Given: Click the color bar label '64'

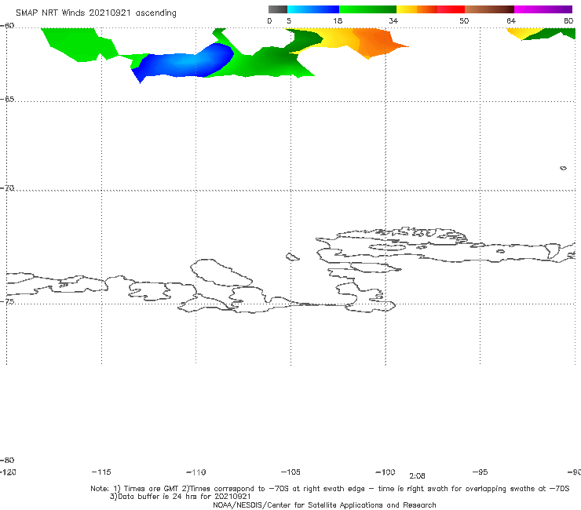Looking at the screenshot, I should pyautogui.click(x=511, y=20).
